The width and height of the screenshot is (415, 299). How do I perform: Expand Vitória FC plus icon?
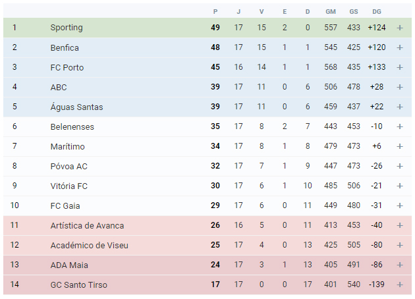tap(400, 186)
